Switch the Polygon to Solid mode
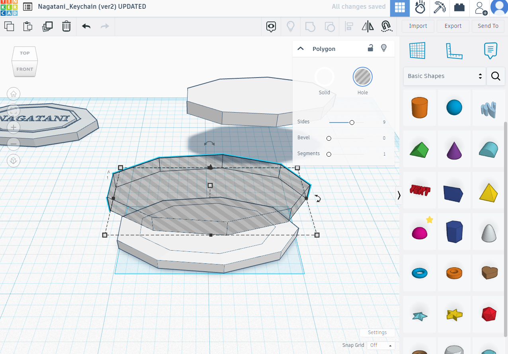This screenshot has height=354, width=508. 324,77
